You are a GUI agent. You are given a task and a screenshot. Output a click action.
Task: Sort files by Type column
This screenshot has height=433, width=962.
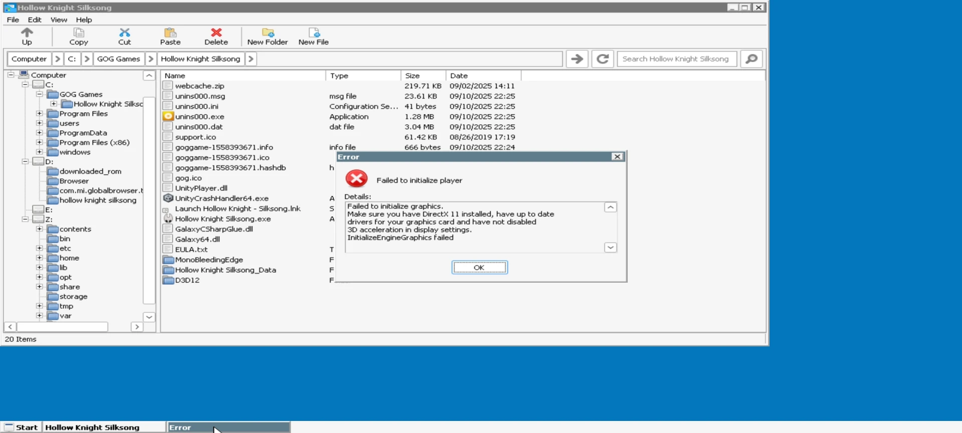coord(363,76)
